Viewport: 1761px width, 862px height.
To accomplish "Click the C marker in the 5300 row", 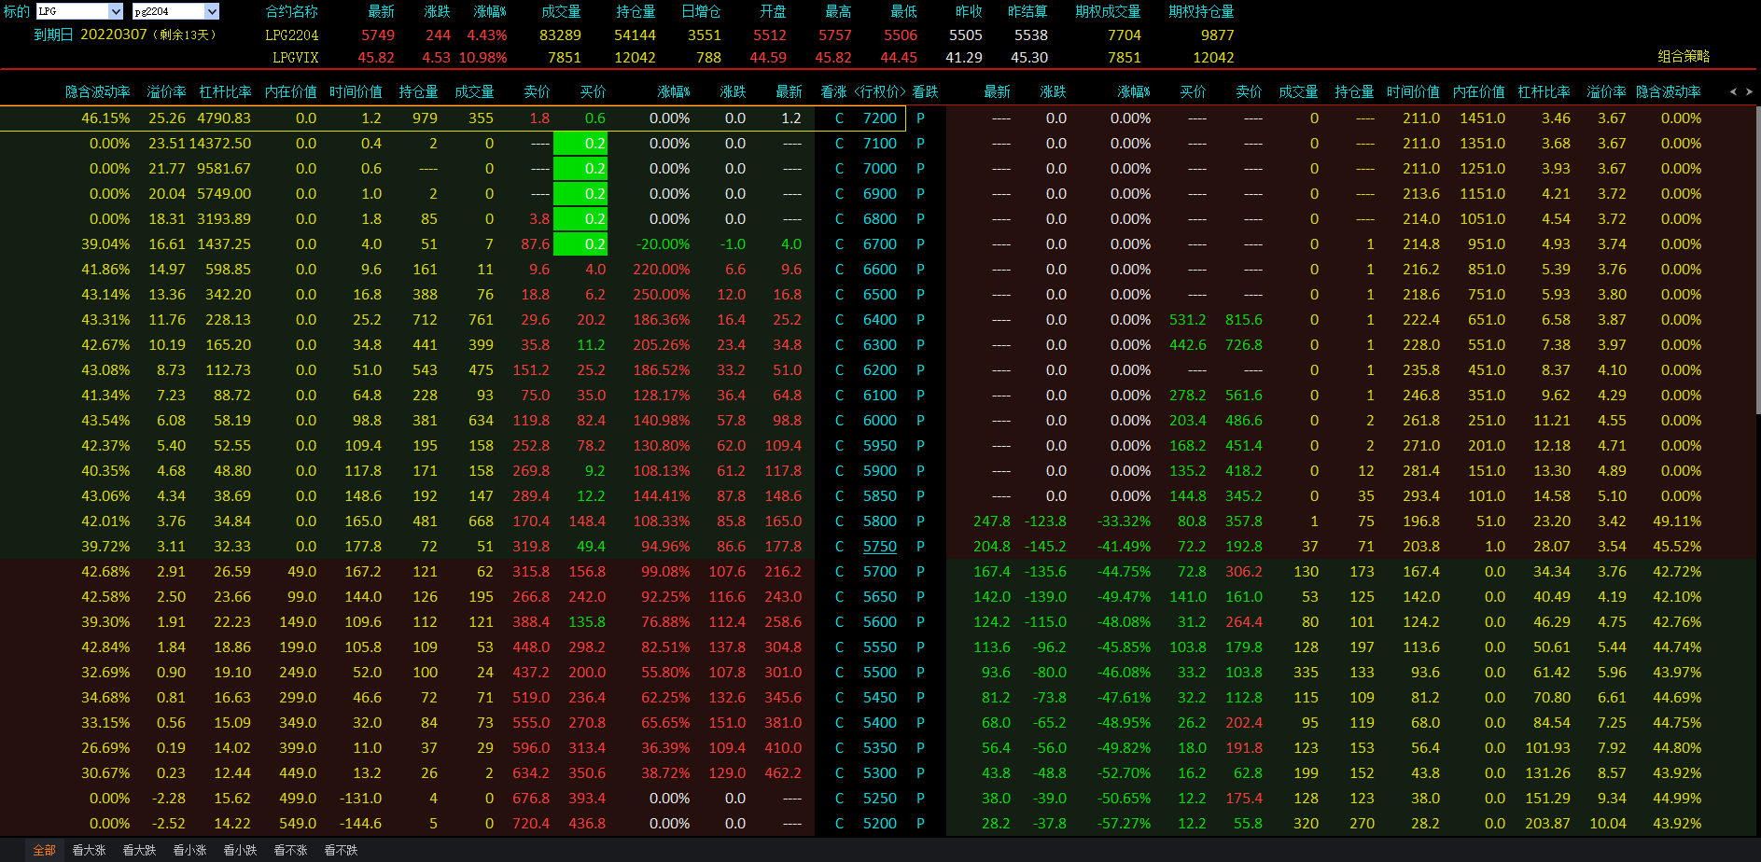I will (x=839, y=773).
